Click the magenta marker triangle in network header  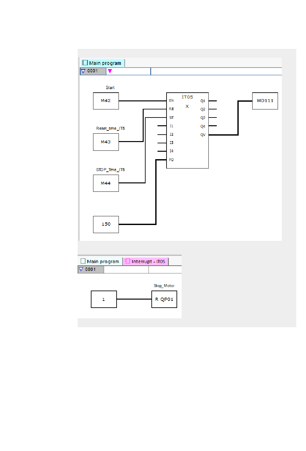click(x=110, y=71)
